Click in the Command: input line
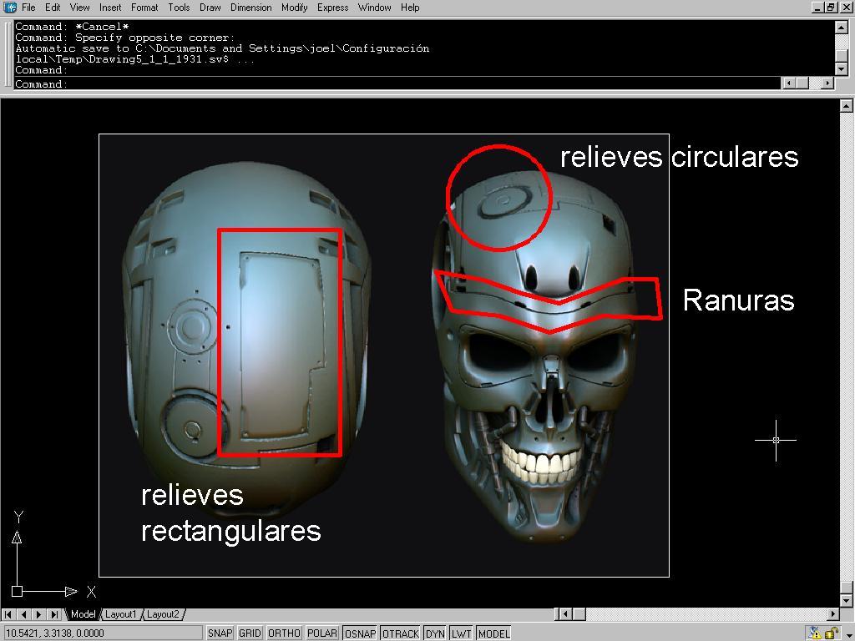This screenshot has width=855, height=641. click(397, 84)
